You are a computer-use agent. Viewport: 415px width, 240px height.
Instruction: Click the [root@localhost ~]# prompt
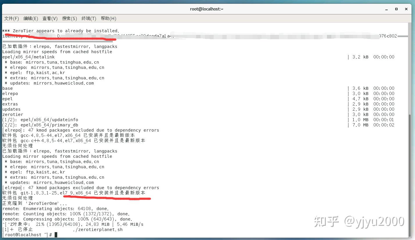(27, 235)
